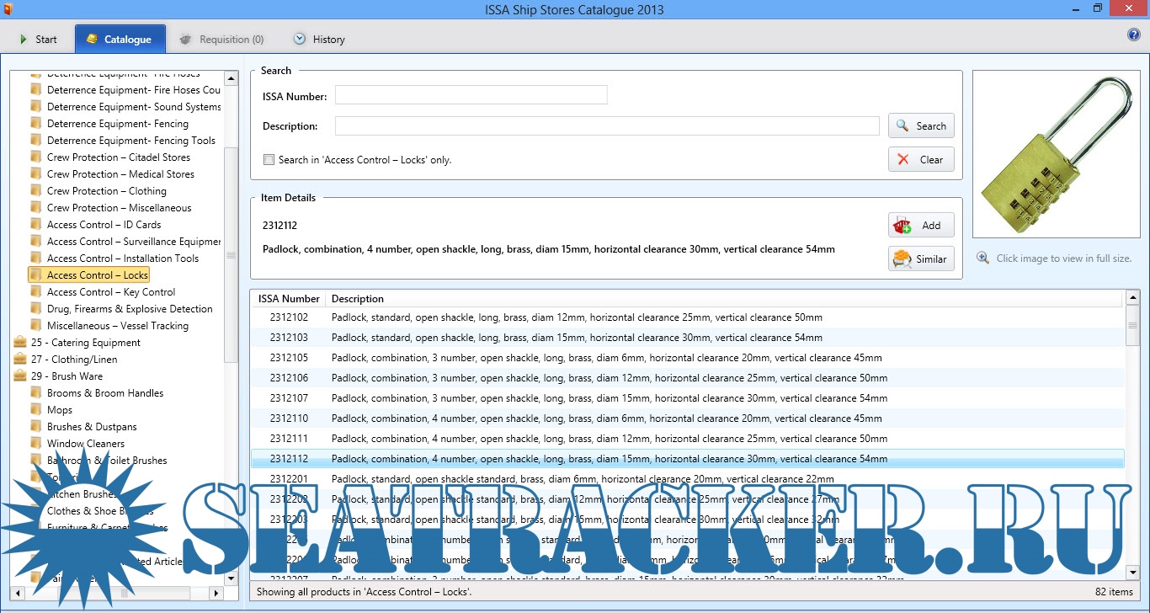Click the Clear button
Screen dimensions: 1150x613
pos(920,159)
